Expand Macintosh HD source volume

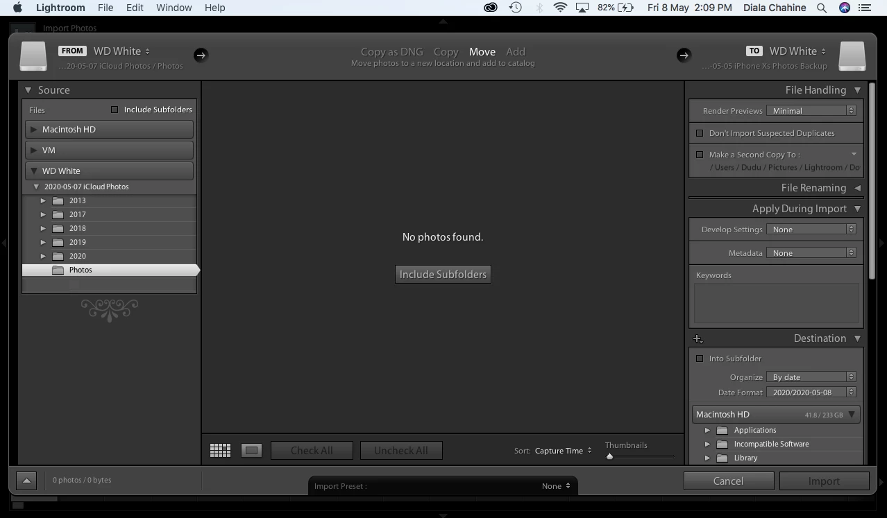pyautogui.click(x=34, y=130)
